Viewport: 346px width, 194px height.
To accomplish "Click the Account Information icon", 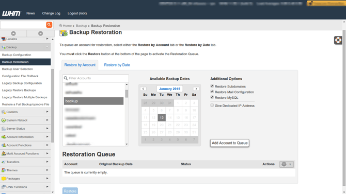I will pyautogui.click(x=4, y=137).
